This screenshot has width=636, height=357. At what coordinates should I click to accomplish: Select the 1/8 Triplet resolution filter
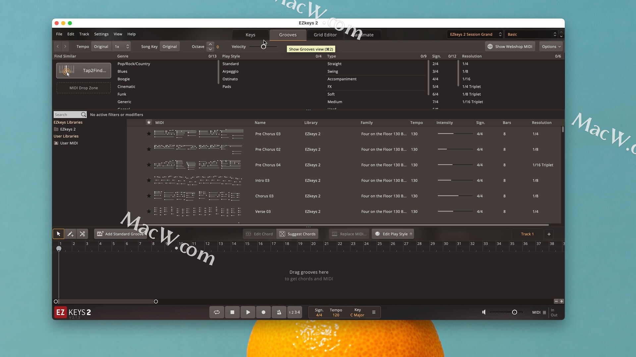(x=471, y=94)
